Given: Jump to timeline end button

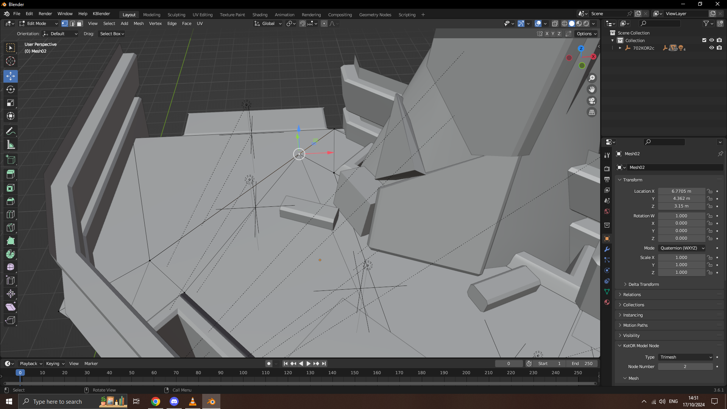Looking at the screenshot, I should tap(324, 364).
